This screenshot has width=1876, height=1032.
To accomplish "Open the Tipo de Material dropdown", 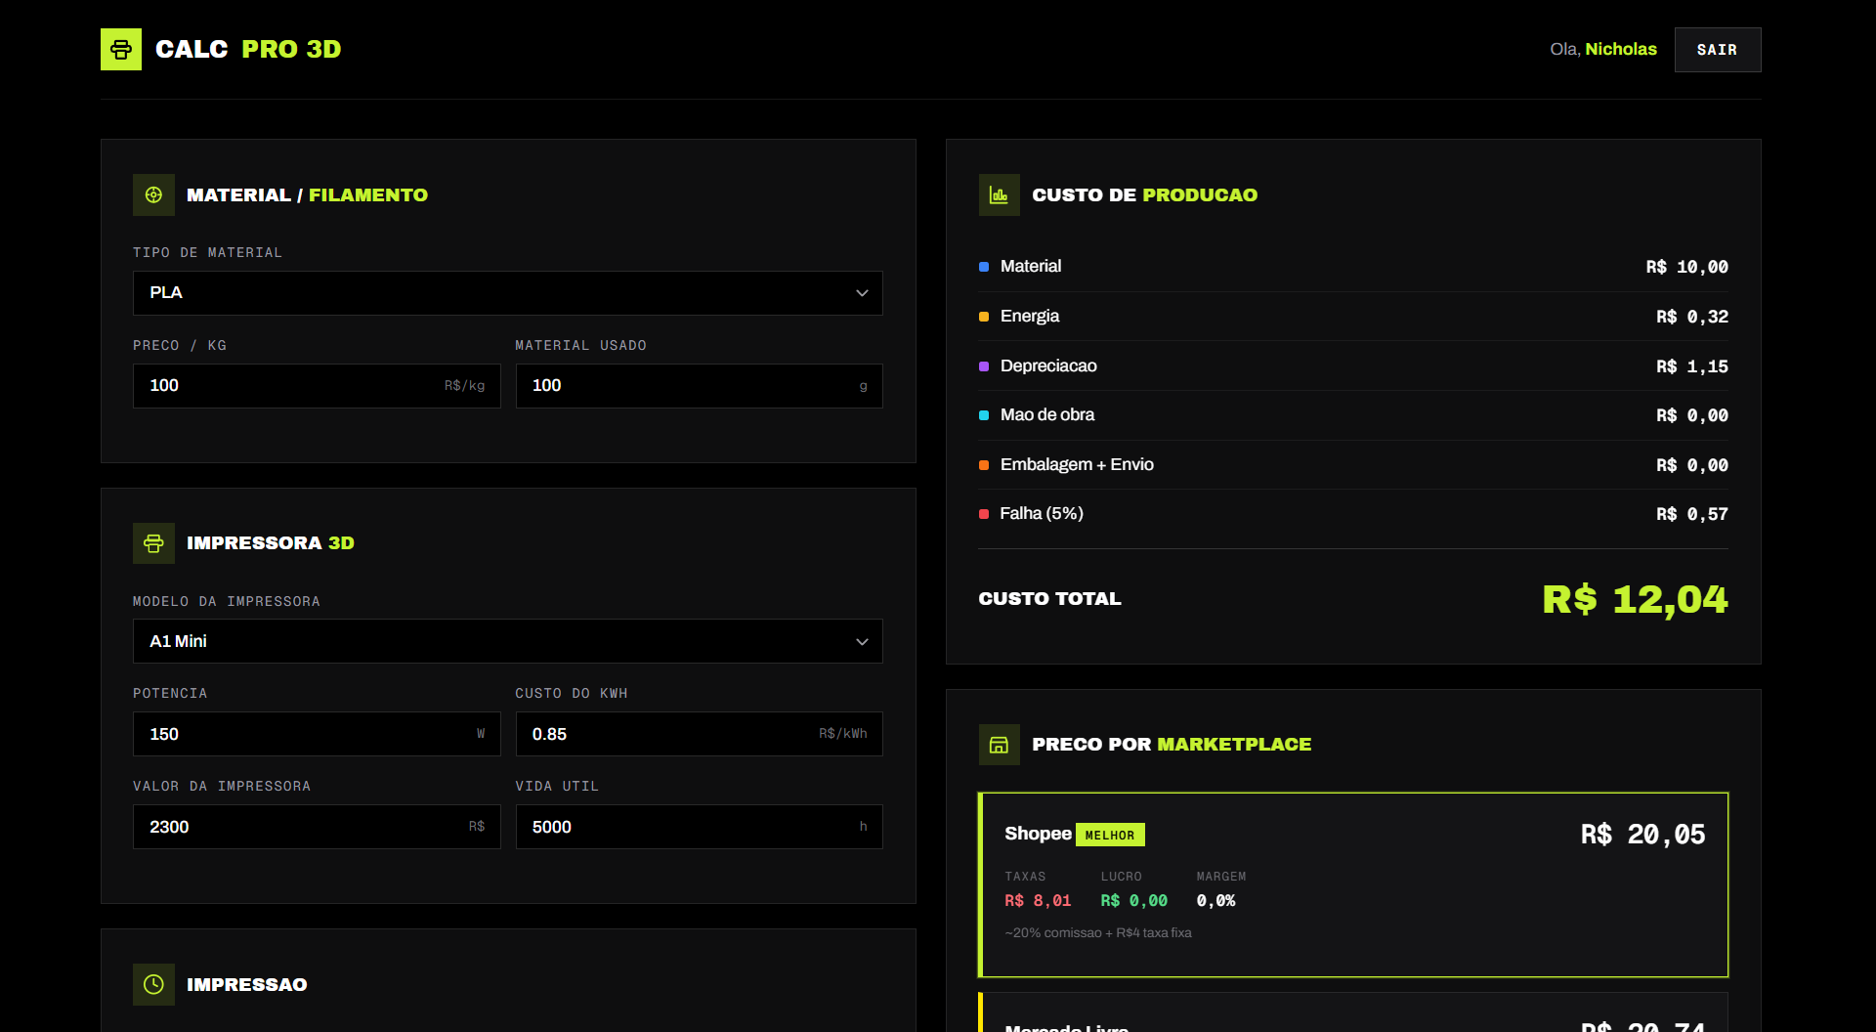I will click(x=508, y=293).
